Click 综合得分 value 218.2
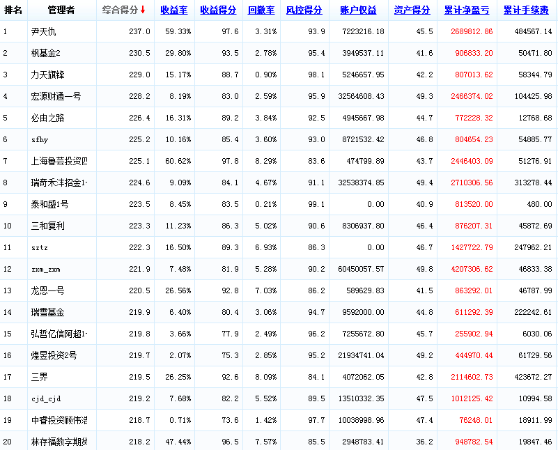 click(x=139, y=442)
